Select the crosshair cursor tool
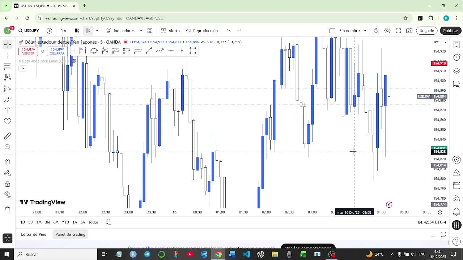Viewport: 463px width, 260px height. 7,44
